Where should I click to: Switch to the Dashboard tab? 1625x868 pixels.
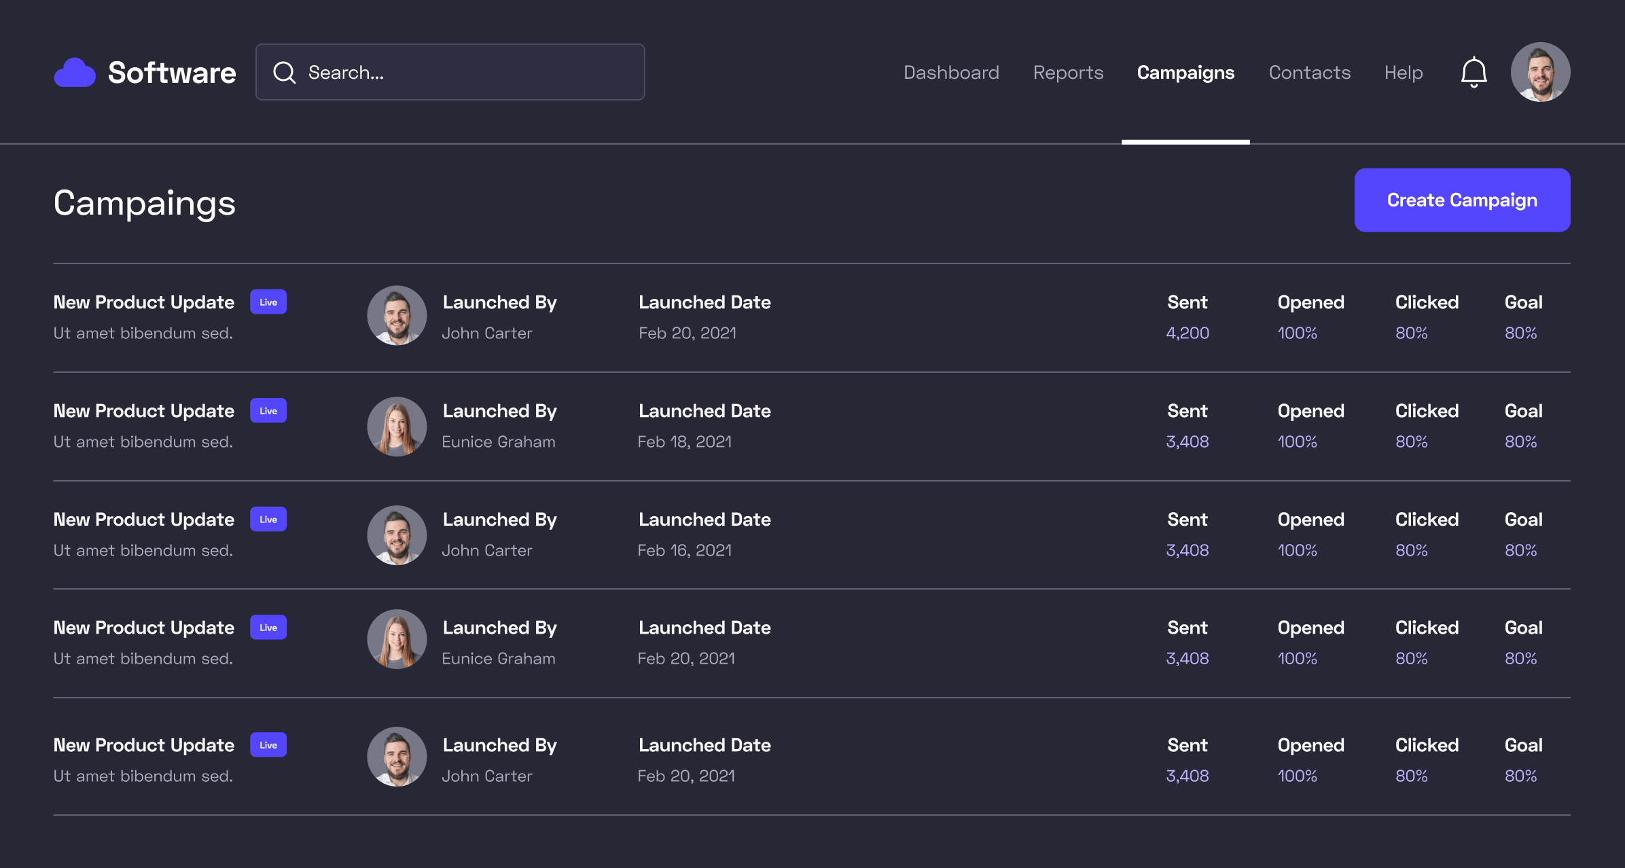pyautogui.click(x=951, y=72)
